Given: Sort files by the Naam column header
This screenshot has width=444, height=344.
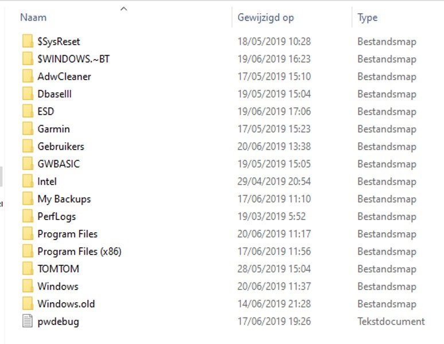Looking at the screenshot, I should tap(33, 18).
